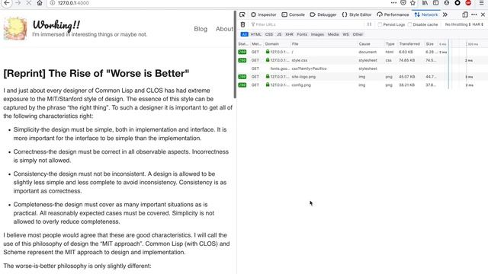Open the About navigation link
The image size is (488, 274).
coord(224,29)
